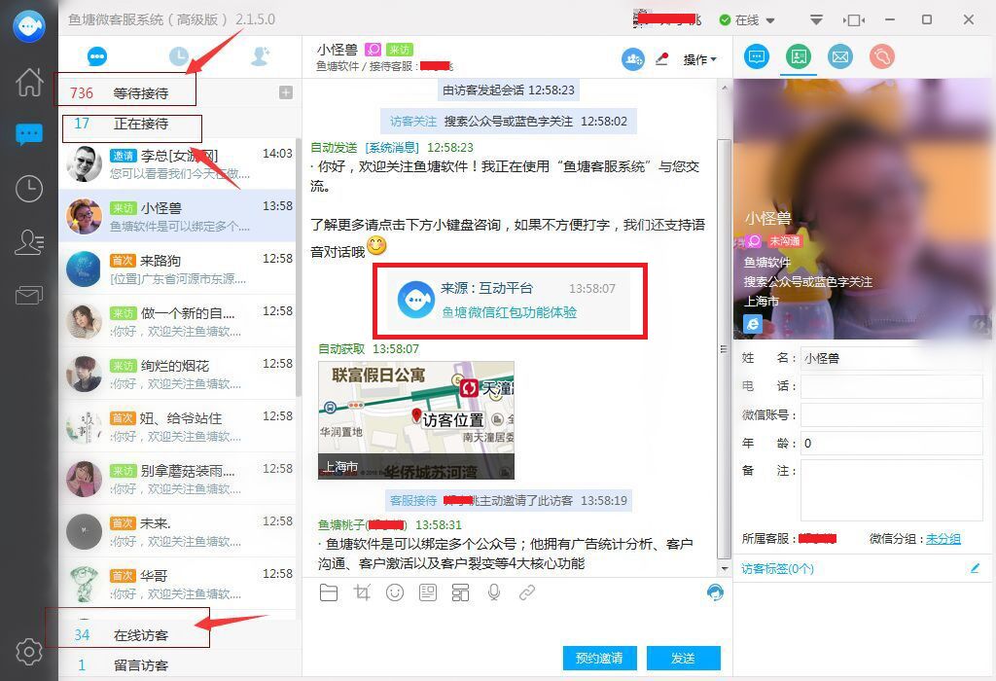Open the history clock icon in the sidebar
The image size is (996, 681).
tap(29, 189)
